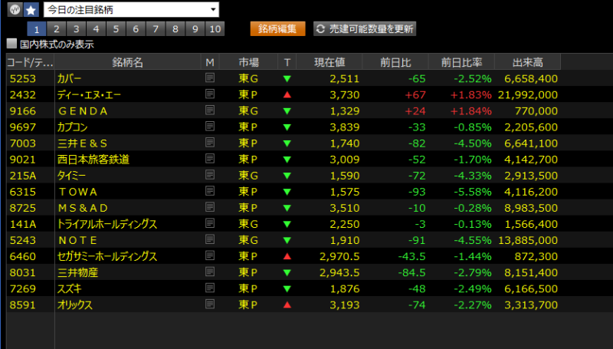Select stock code 8591
613x349 pixels.
point(23,305)
